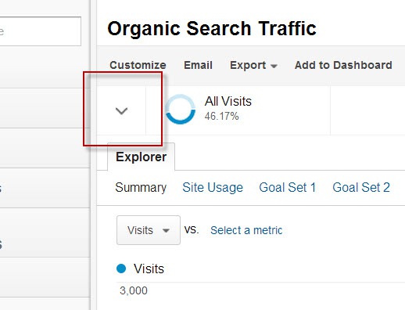Select the Explorer tab
The width and height of the screenshot is (405, 310).
(141, 157)
